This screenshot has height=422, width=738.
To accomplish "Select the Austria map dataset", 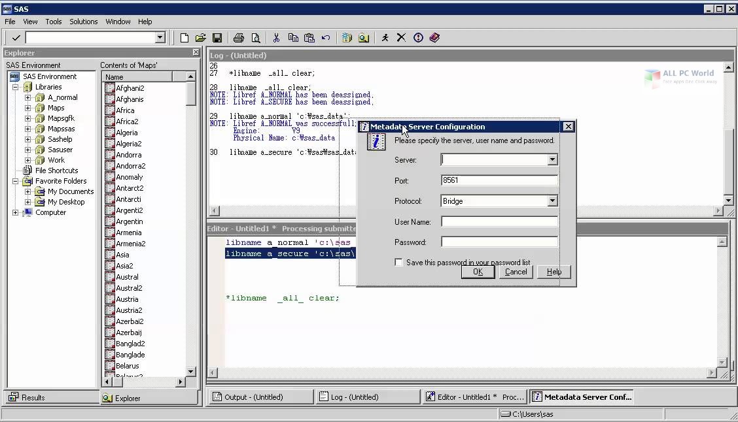I will click(127, 299).
